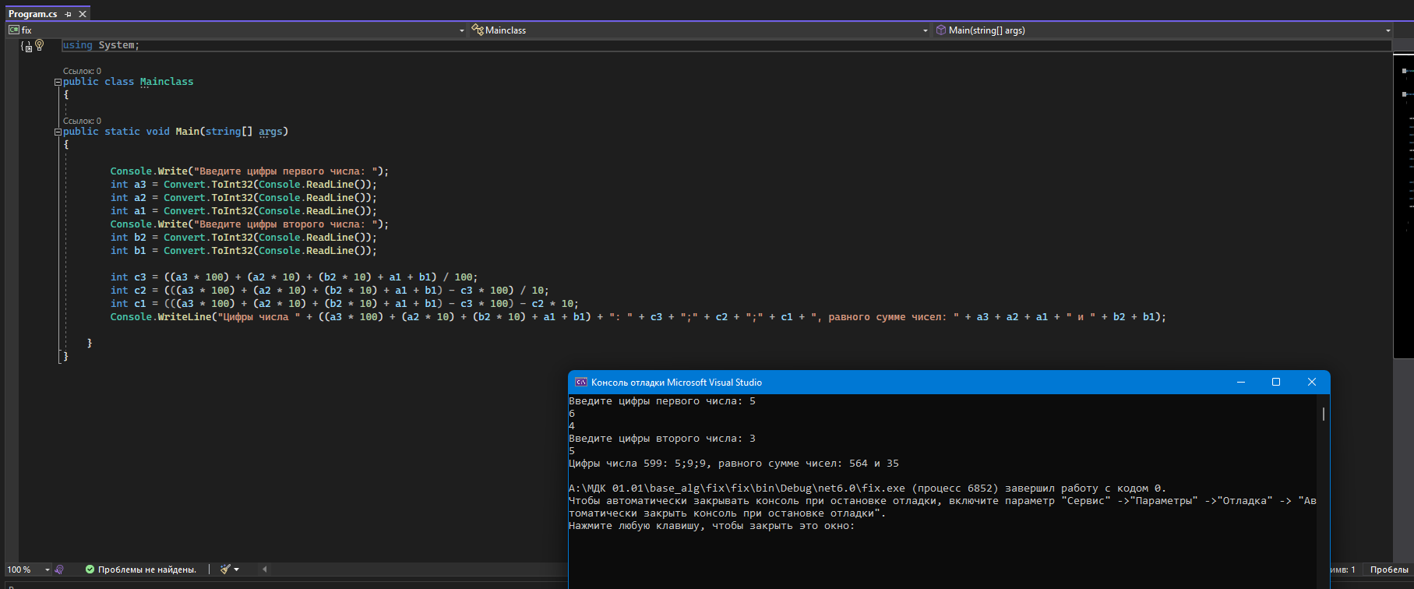Maximize the debug console window
The height and width of the screenshot is (589, 1414).
point(1276,382)
